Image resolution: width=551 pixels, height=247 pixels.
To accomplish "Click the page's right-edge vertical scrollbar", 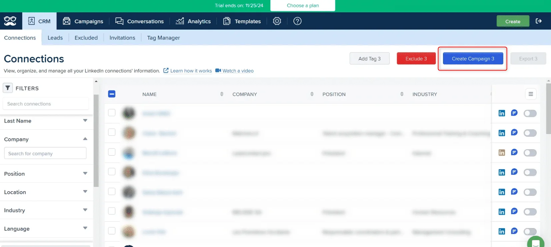I will coord(548,108).
